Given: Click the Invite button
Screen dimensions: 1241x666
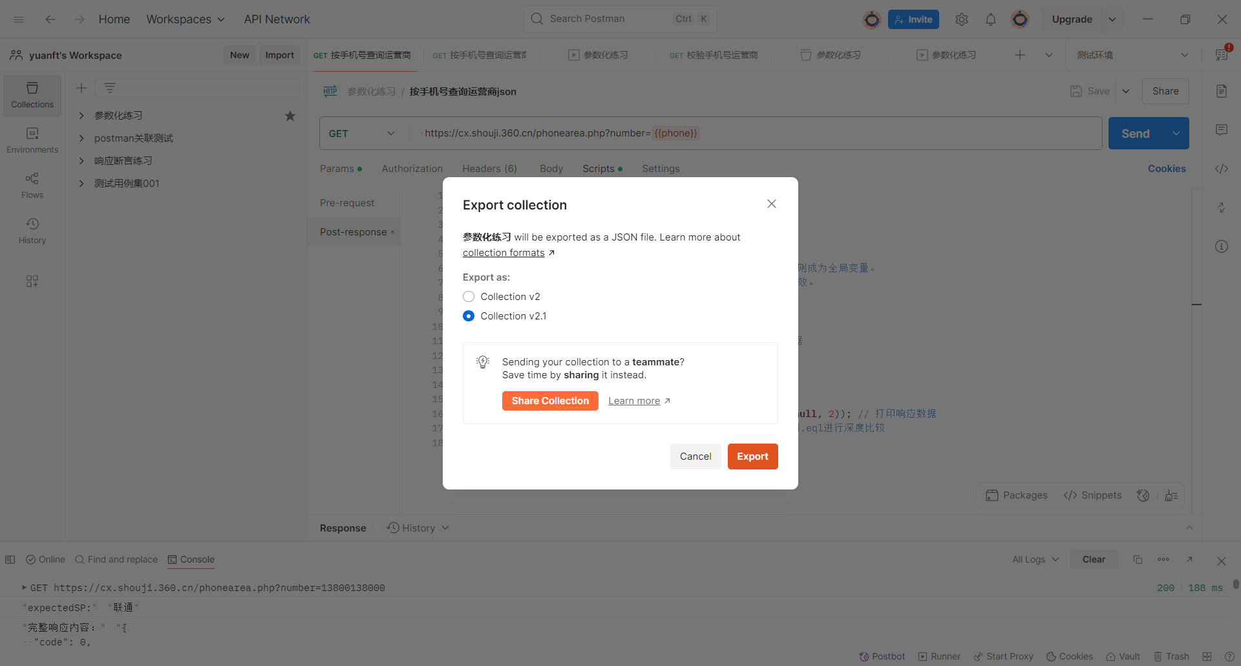Looking at the screenshot, I should (913, 19).
